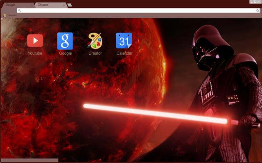This screenshot has height=163, width=262.
Task: Go forward with the forward arrow button
Action: [8, 11]
